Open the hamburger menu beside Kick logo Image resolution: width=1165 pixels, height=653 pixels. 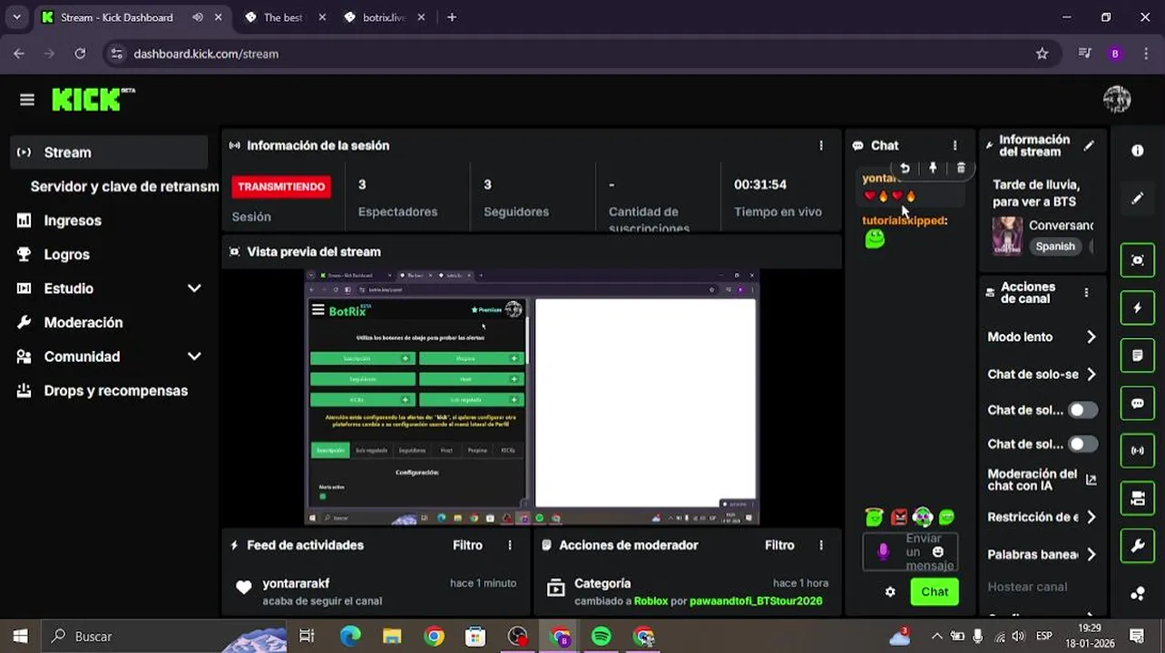pyautogui.click(x=27, y=100)
